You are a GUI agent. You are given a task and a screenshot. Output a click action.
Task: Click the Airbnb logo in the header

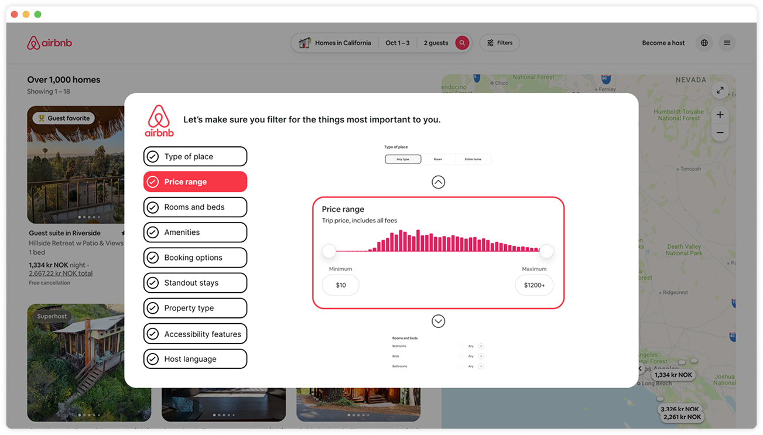pyautogui.click(x=50, y=43)
